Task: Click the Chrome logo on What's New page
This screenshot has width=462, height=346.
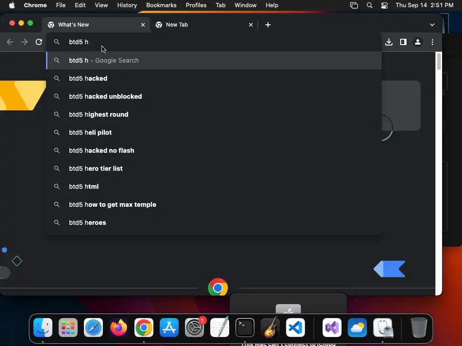Action: click(218, 287)
